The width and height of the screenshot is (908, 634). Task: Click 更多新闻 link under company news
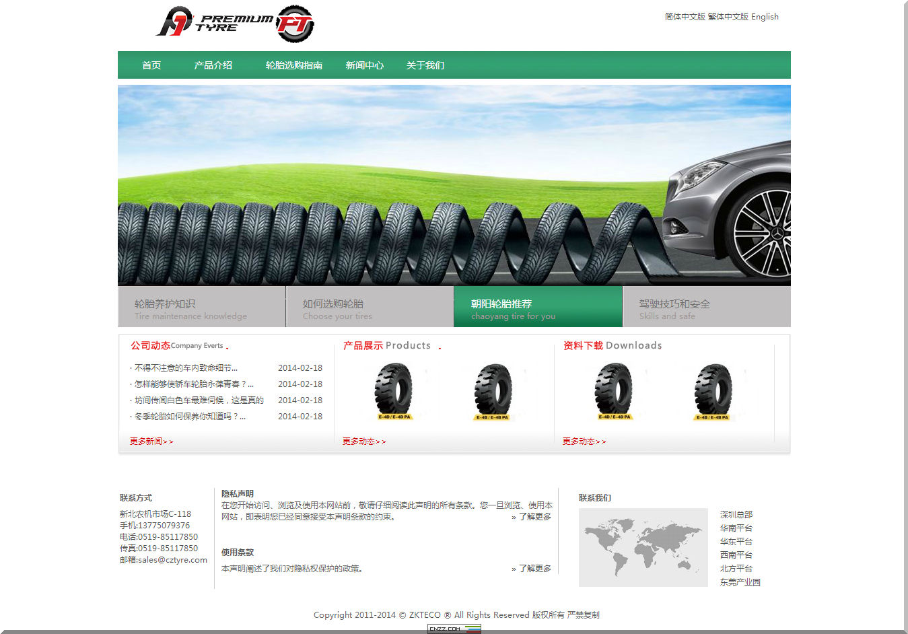(x=151, y=442)
